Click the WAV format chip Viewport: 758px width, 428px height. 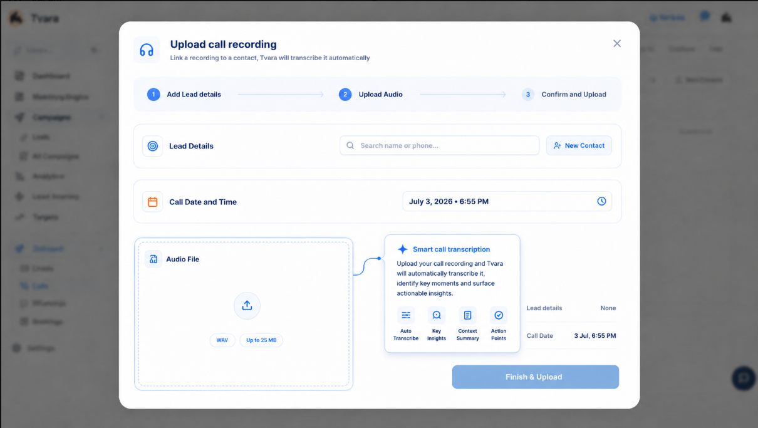click(x=222, y=340)
